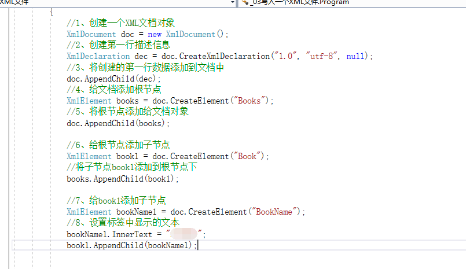The height and width of the screenshot is (269, 466).
Task: Click the 'book1' variable declaration name
Action: [127, 156]
